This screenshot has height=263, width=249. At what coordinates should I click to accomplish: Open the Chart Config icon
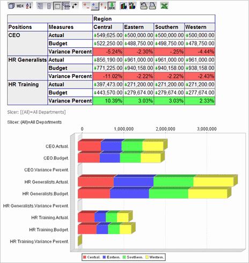(132, 6)
